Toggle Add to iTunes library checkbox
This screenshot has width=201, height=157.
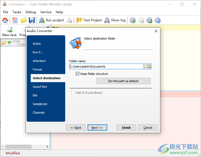click(x=73, y=93)
